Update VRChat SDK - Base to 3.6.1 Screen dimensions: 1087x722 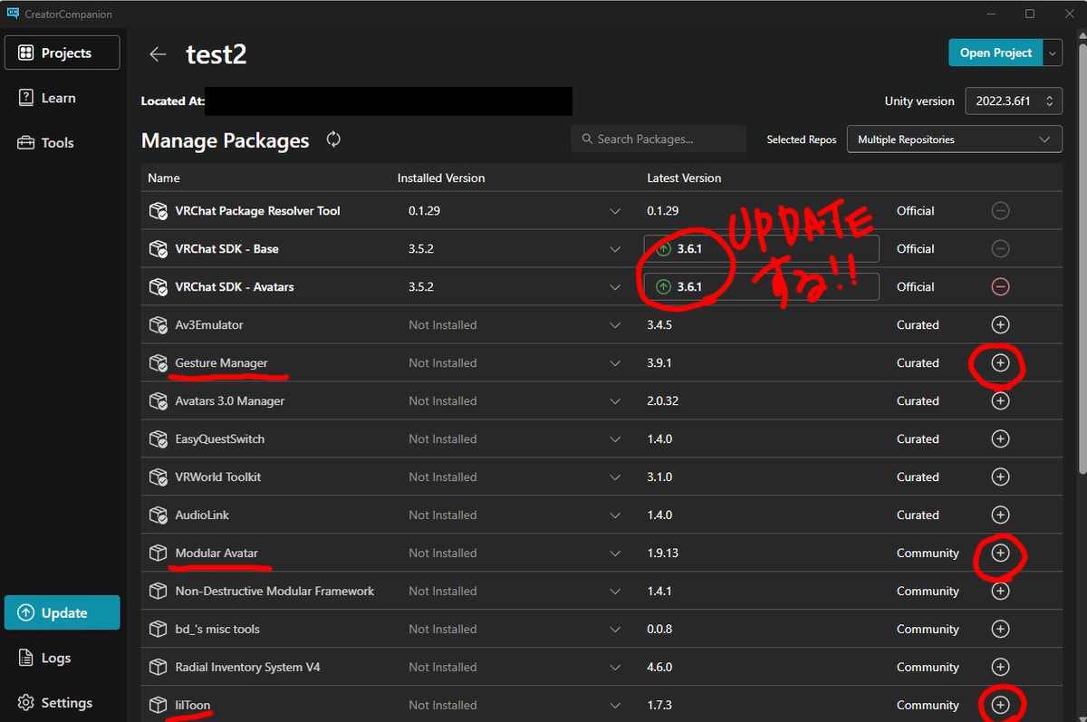coord(761,248)
